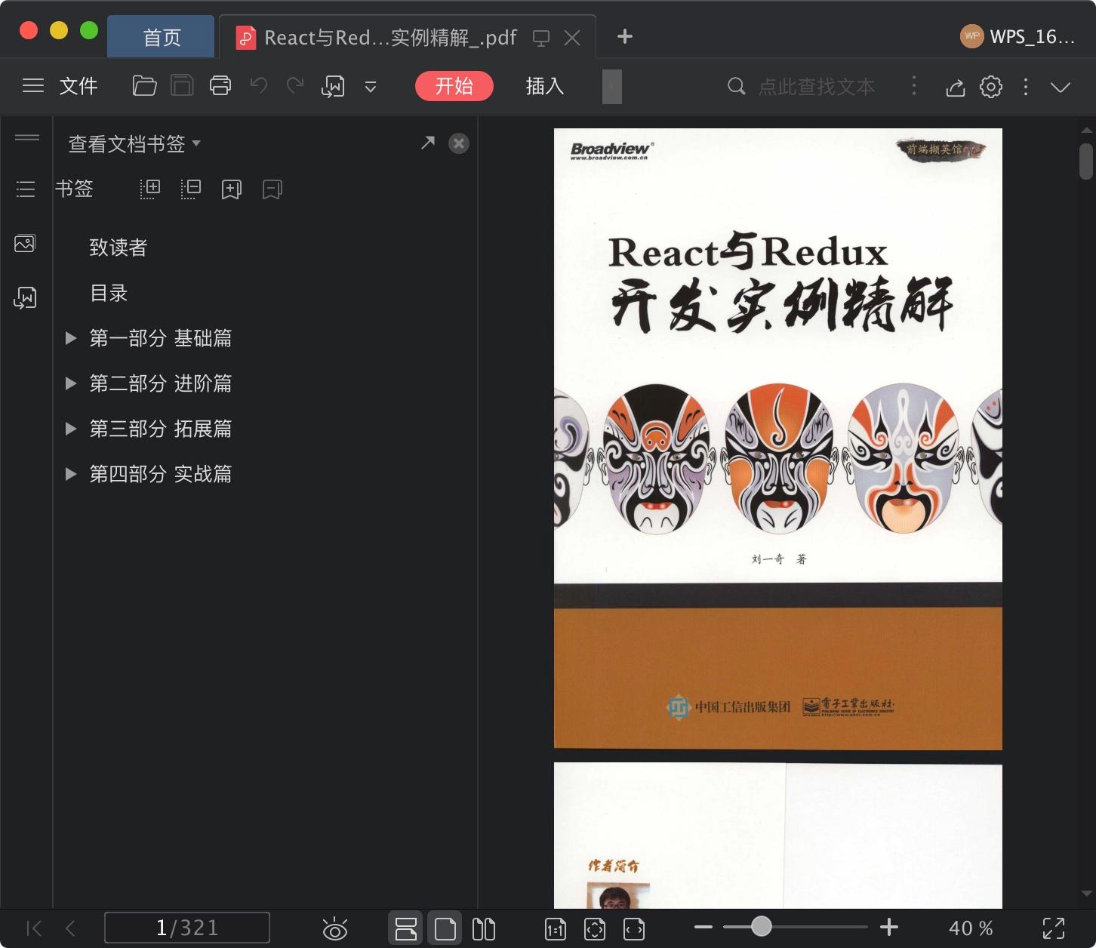The width and height of the screenshot is (1096, 948).
Task: Open the 目录 bookmark
Action: [x=109, y=293]
